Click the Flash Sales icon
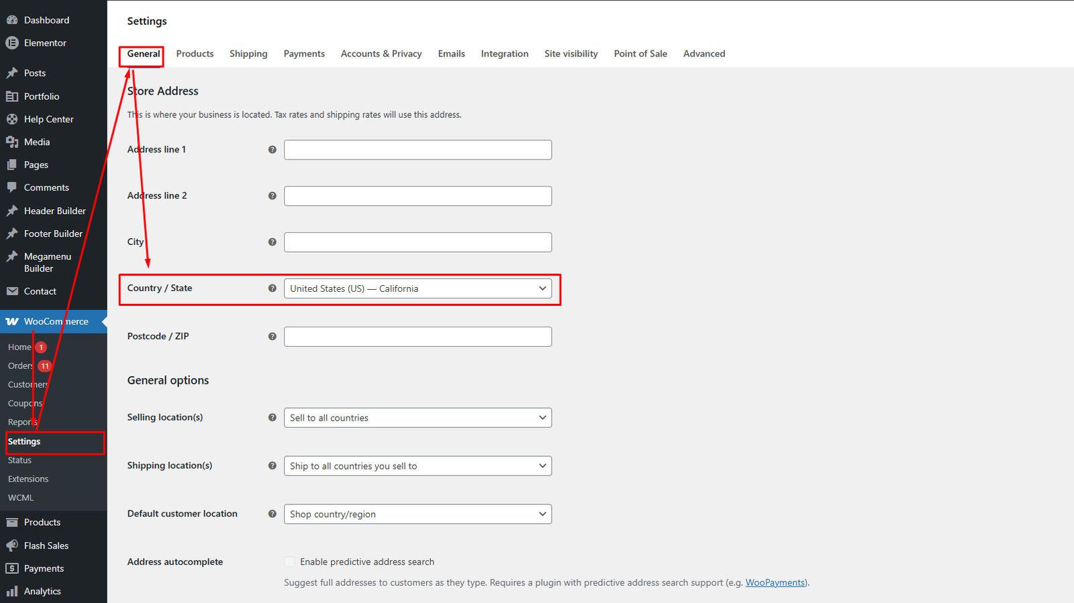The image size is (1074, 603). [x=12, y=546]
